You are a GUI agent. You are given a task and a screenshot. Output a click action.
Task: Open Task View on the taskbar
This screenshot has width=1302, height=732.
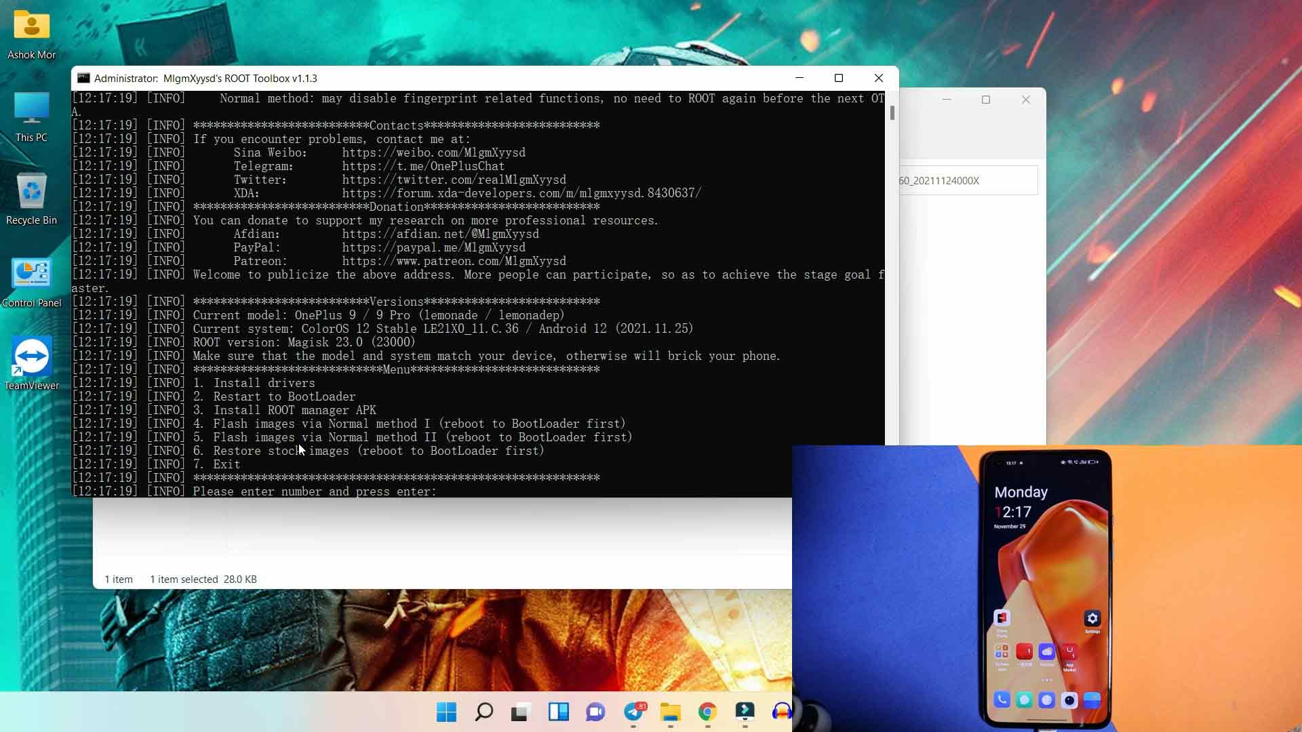520,712
